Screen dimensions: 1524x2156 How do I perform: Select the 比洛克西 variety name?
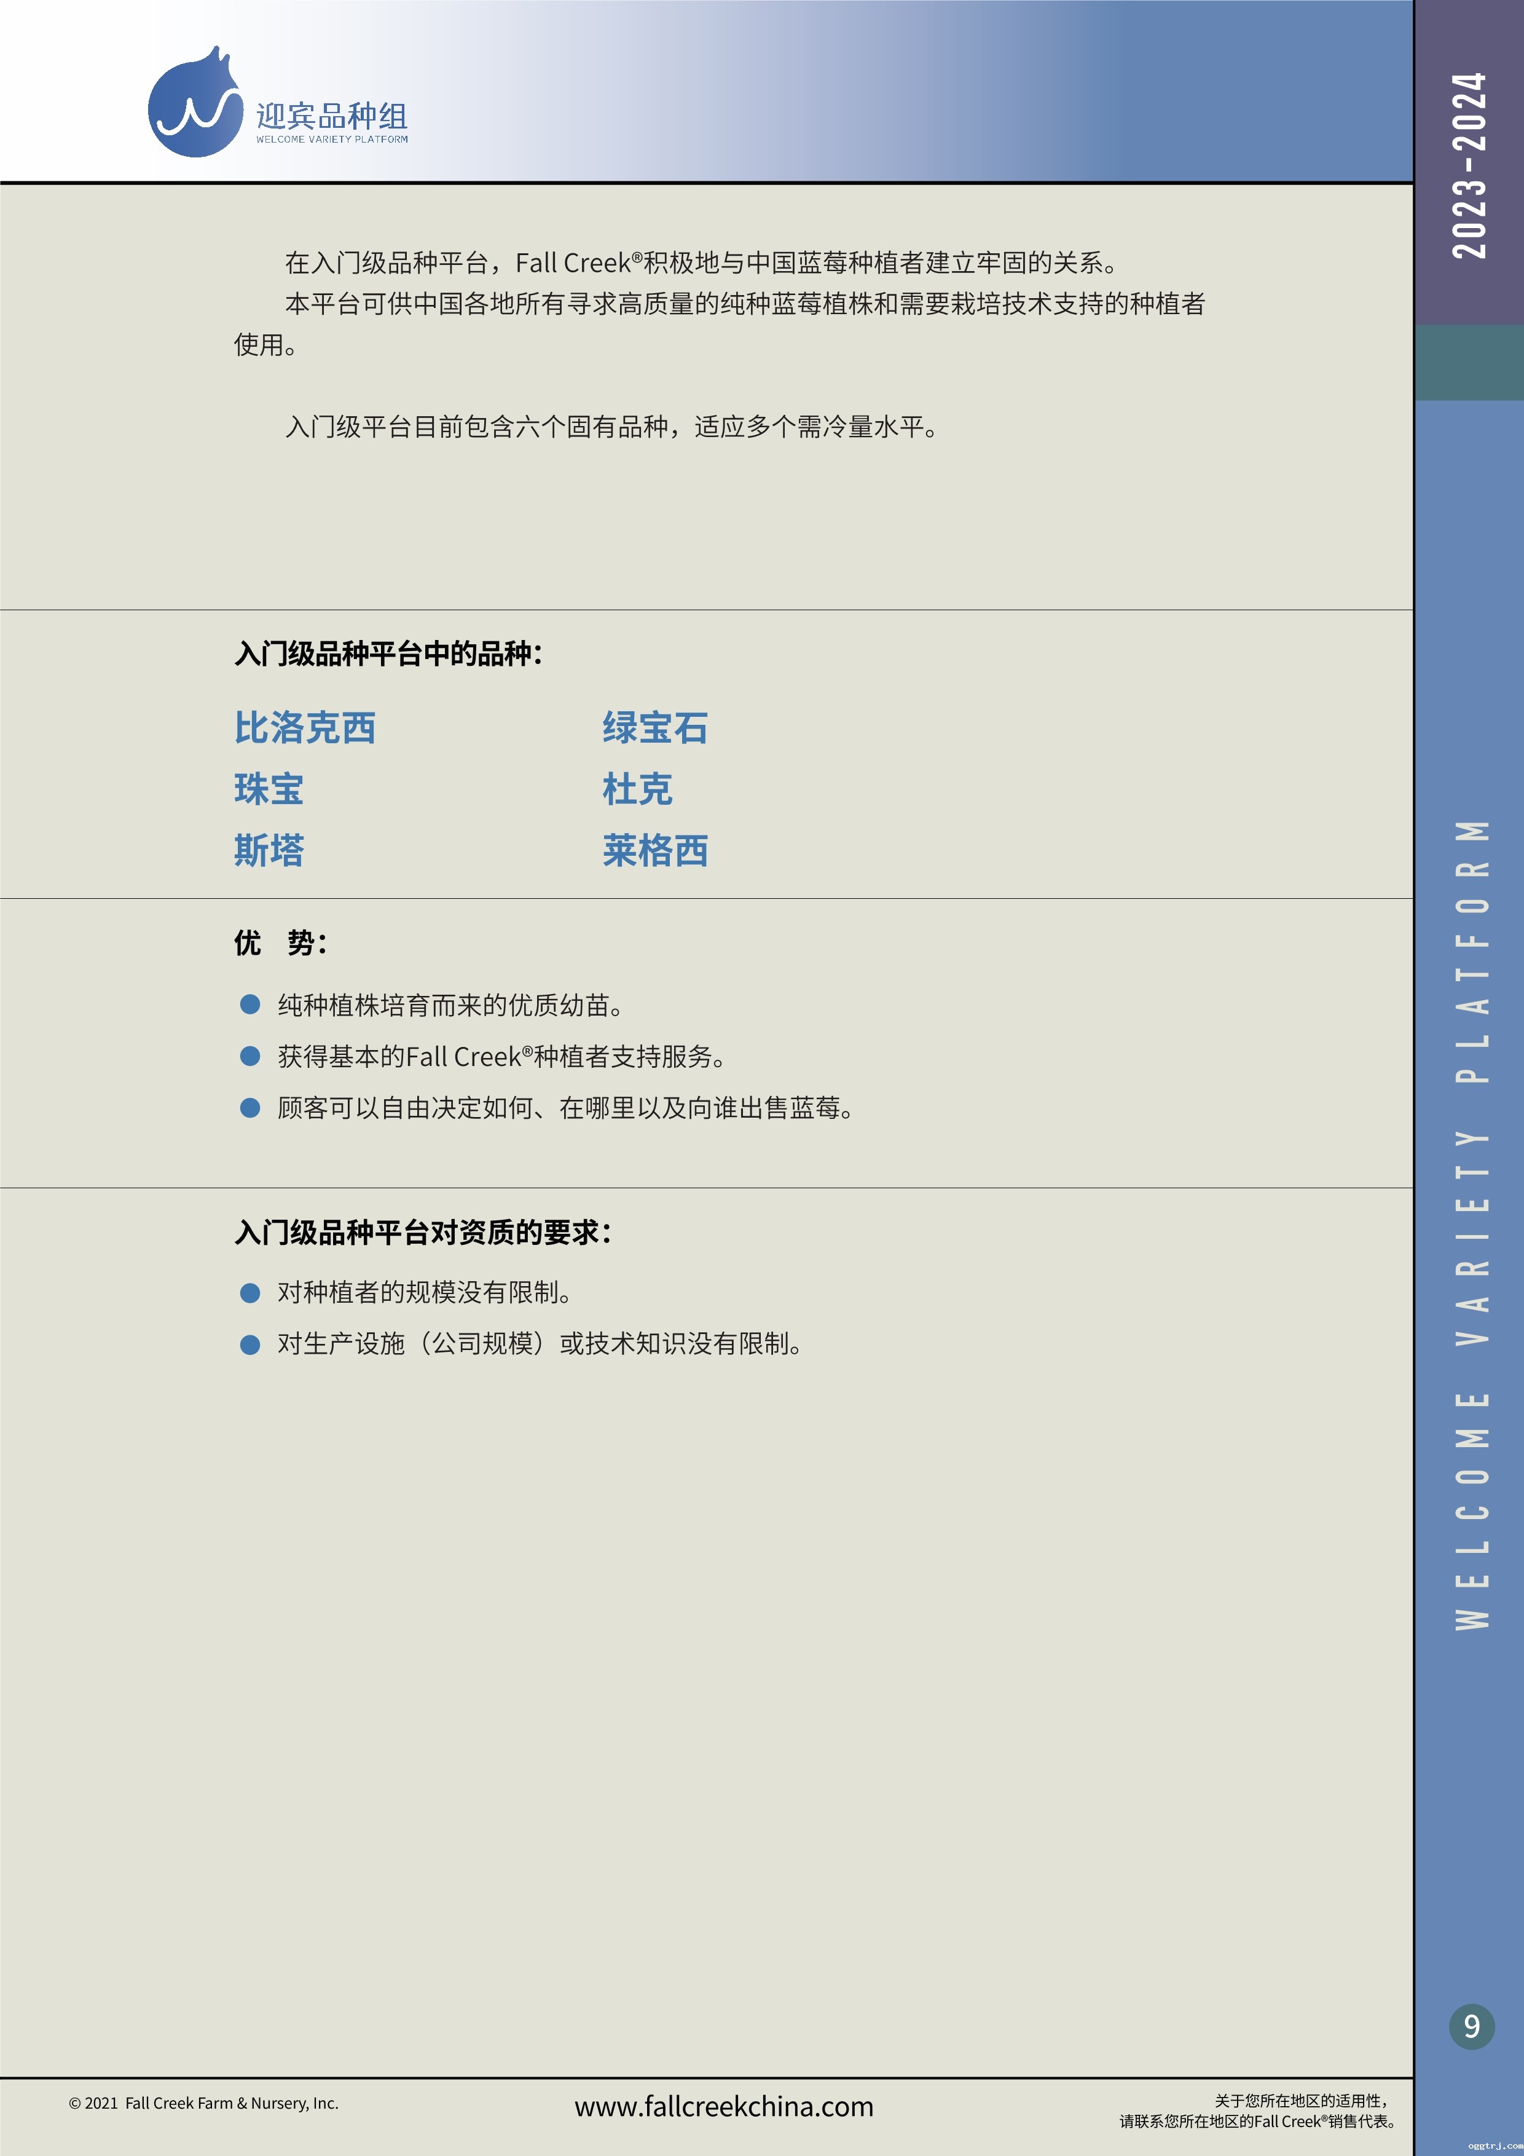(x=305, y=728)
